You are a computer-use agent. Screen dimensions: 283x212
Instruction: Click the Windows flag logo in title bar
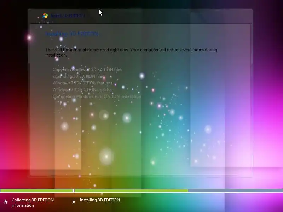click(45, 16)
